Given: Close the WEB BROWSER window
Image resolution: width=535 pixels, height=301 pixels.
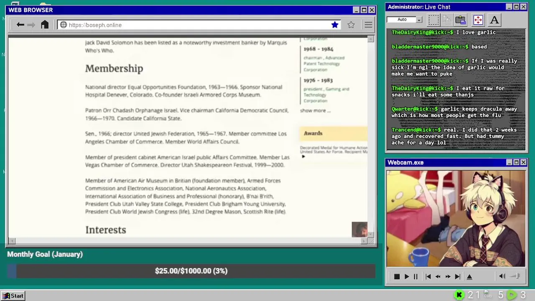Looking at the screenshot, I should 372,10.
